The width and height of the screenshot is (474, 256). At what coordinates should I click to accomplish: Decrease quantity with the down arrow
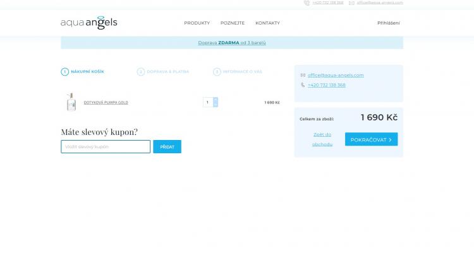point(216,105)
